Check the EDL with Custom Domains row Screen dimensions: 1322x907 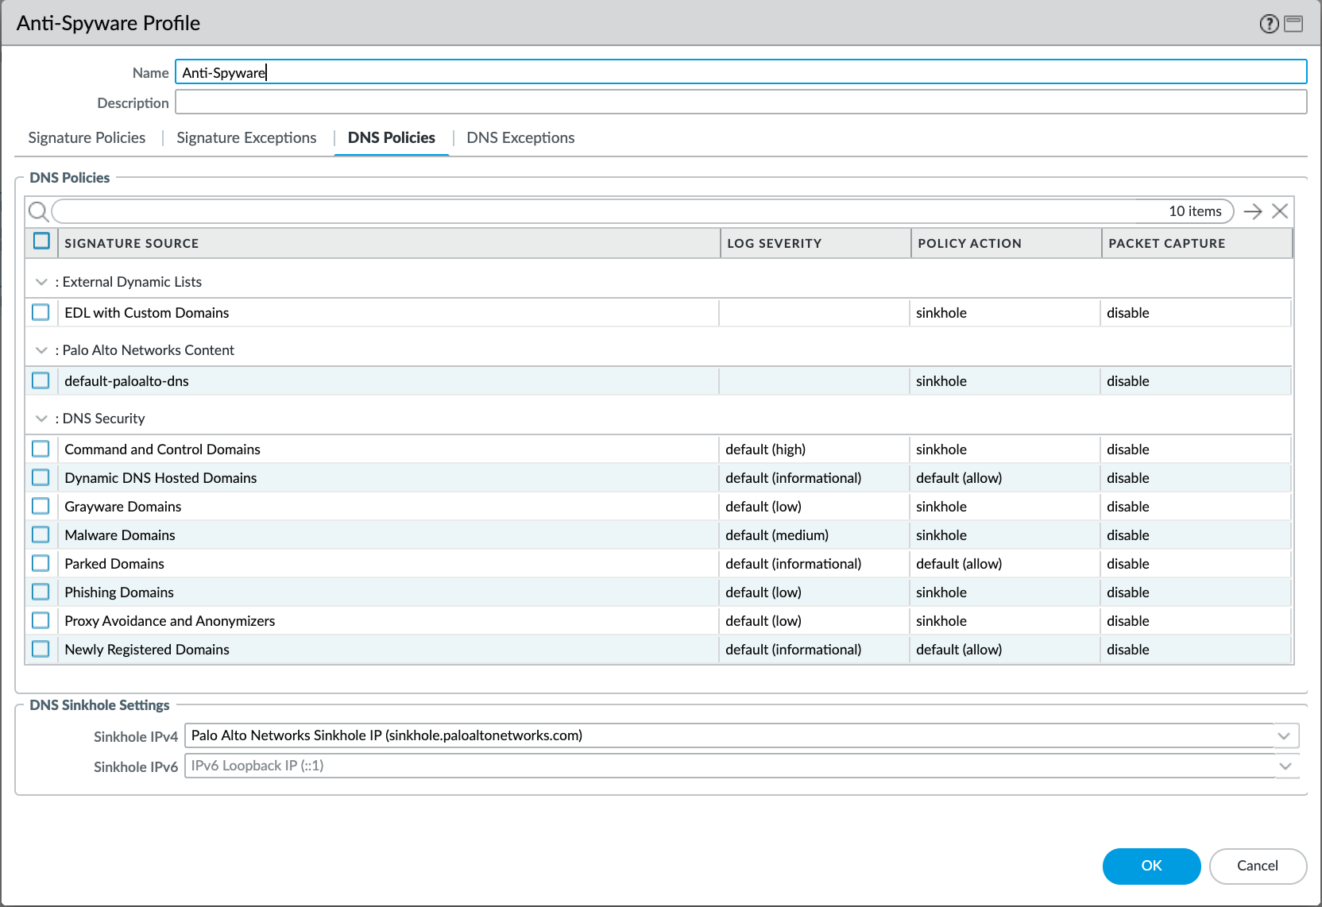point(41,312)
